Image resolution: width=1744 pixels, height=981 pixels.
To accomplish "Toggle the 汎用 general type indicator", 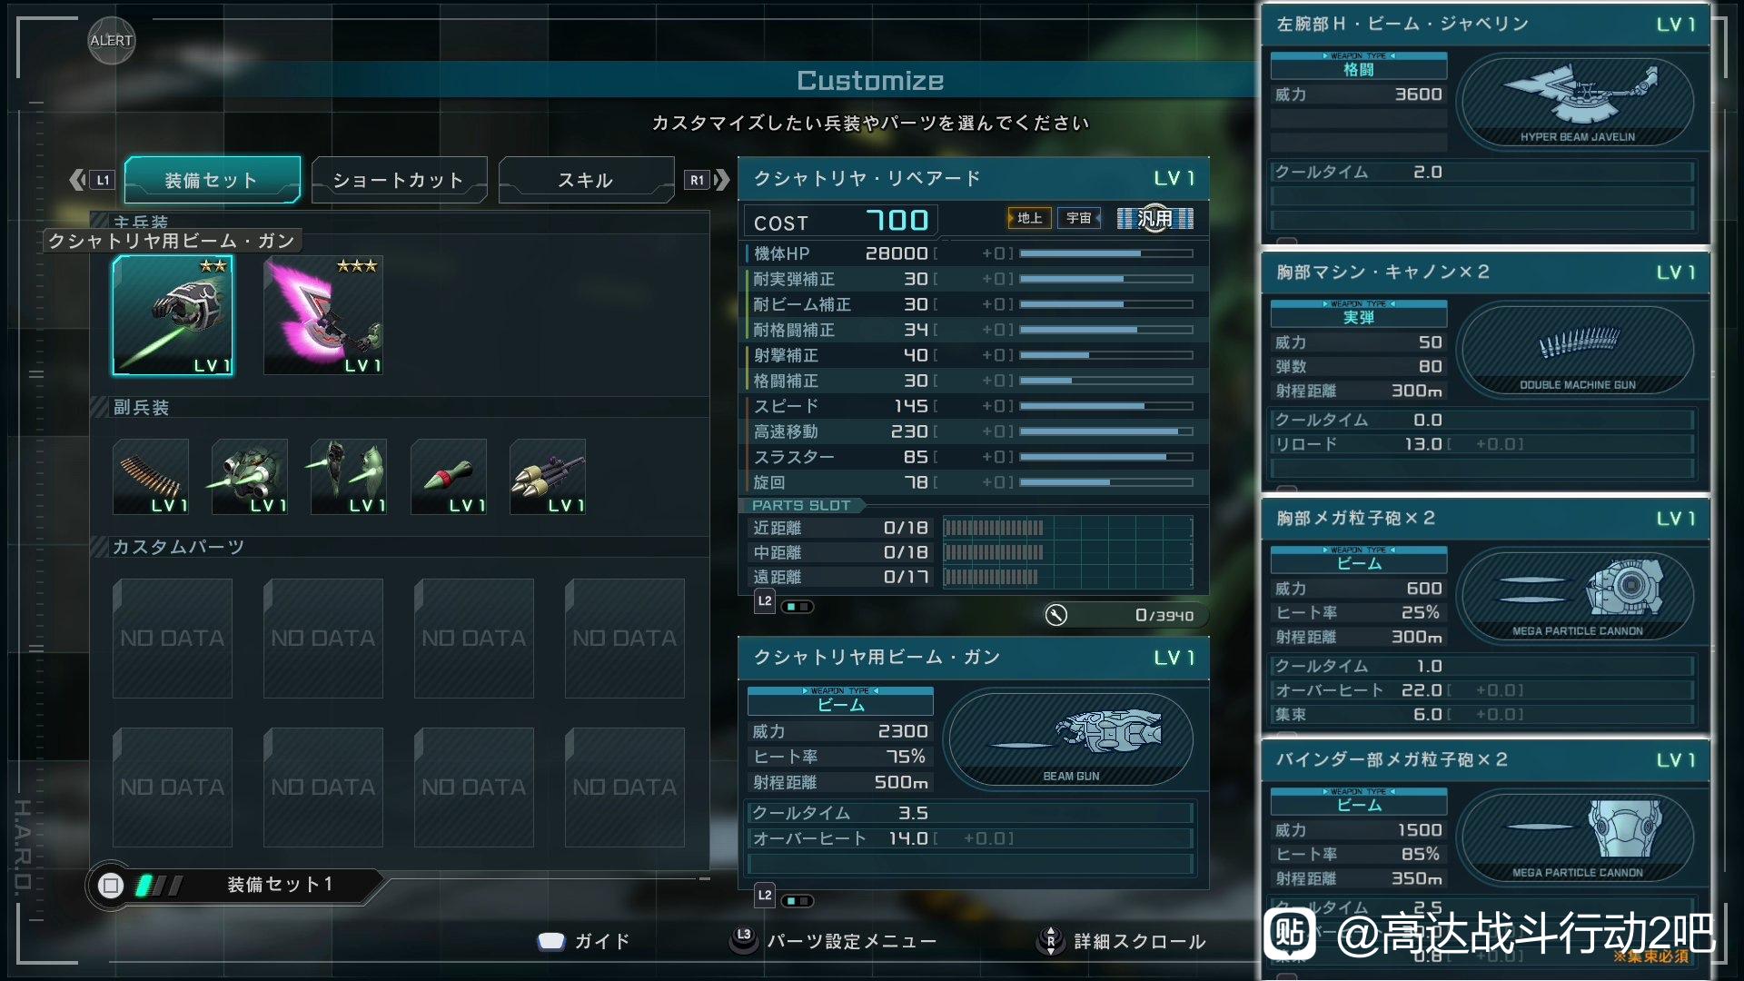I will point(1154,218).
